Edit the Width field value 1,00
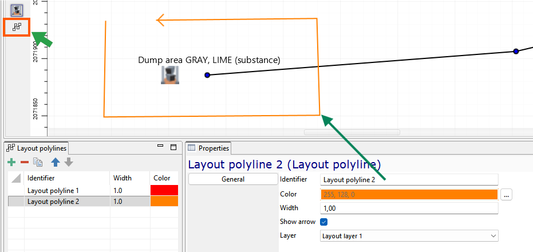Viewport: 533px width, 252px height. coord(409,208)
